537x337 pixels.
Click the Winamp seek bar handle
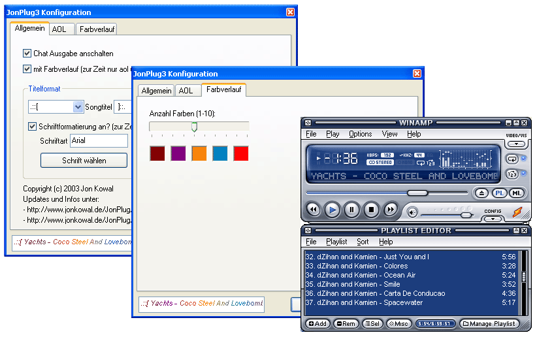[x=417, y=193]
